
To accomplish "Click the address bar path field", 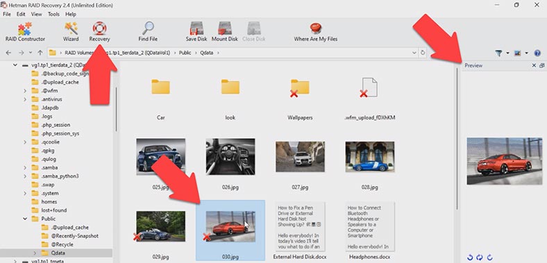I will [x=232, y=53].
